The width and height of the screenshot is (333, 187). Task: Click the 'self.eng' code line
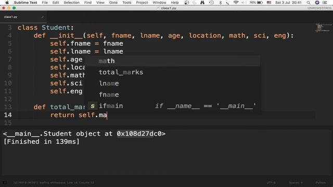[x=66, y=91]
